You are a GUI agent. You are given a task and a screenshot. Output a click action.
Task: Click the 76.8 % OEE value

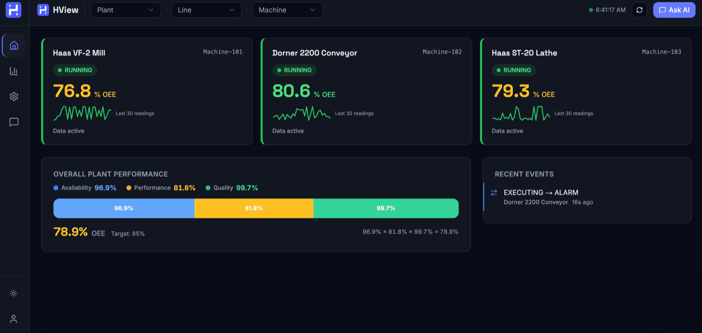[84, 91]
